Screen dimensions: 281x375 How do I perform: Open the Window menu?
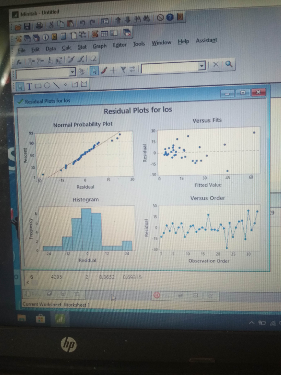[x=162, y=43]
